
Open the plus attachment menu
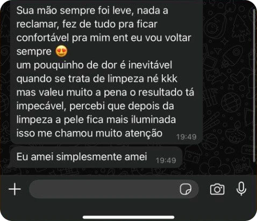(15, 189)
